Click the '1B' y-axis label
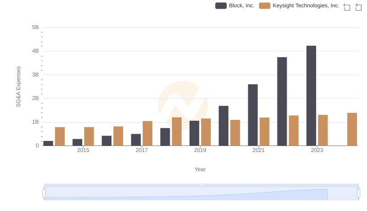This screenshot has height=211, width=367. click(35, 122)
